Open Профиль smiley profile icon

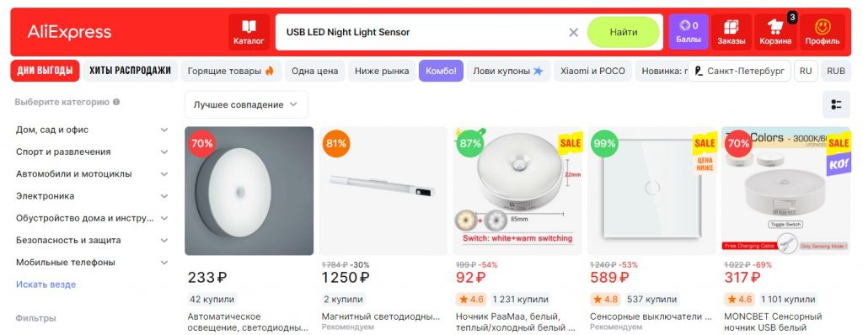pos(823,32)
